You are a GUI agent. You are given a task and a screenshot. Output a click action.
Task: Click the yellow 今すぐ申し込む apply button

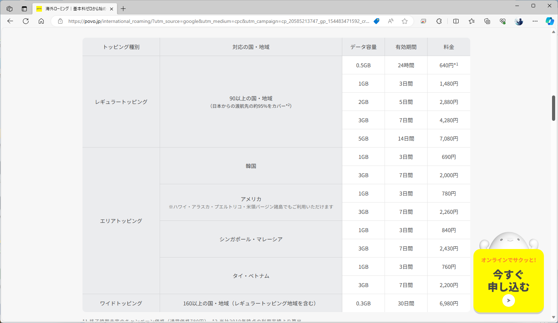(509, 281)
